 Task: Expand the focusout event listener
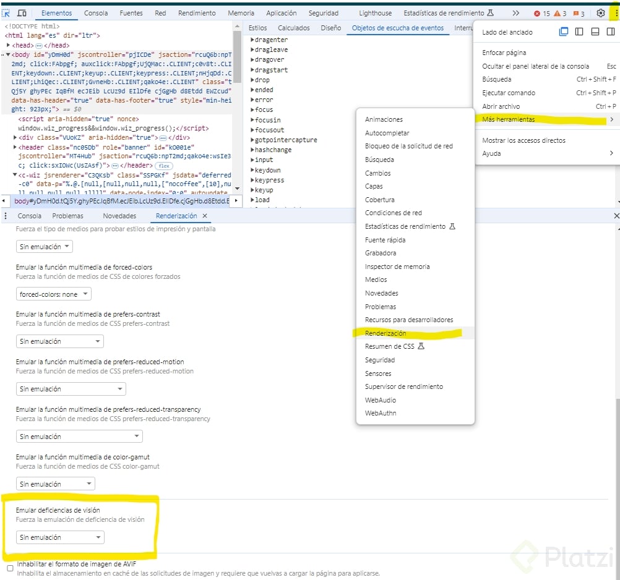252,130
